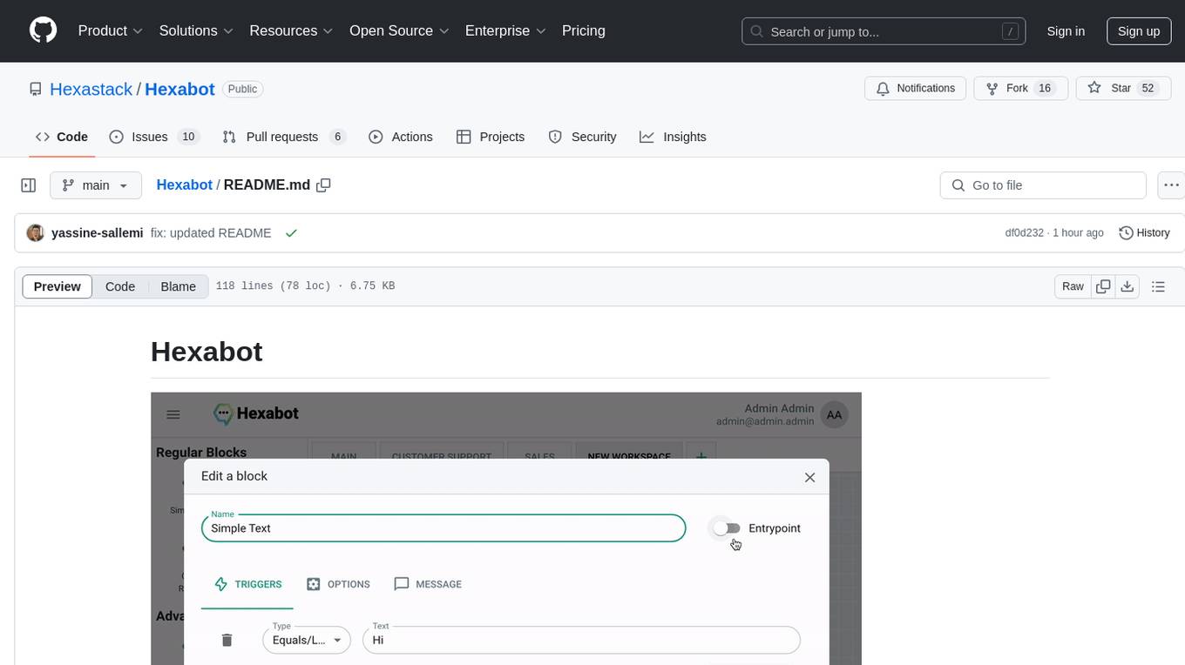Image resolution: width=1185 pixels, height=665 pixels.
Task: Select the MESSAGE tab in dialog
Action: (428, 584)
